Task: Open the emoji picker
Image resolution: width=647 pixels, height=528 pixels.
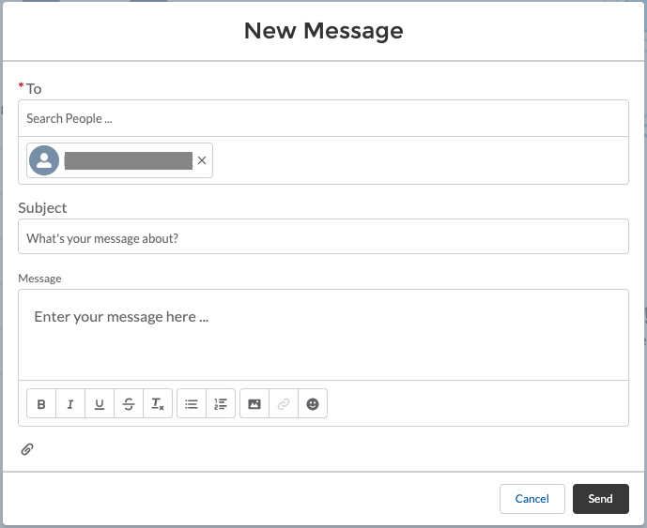Action: 313,404
